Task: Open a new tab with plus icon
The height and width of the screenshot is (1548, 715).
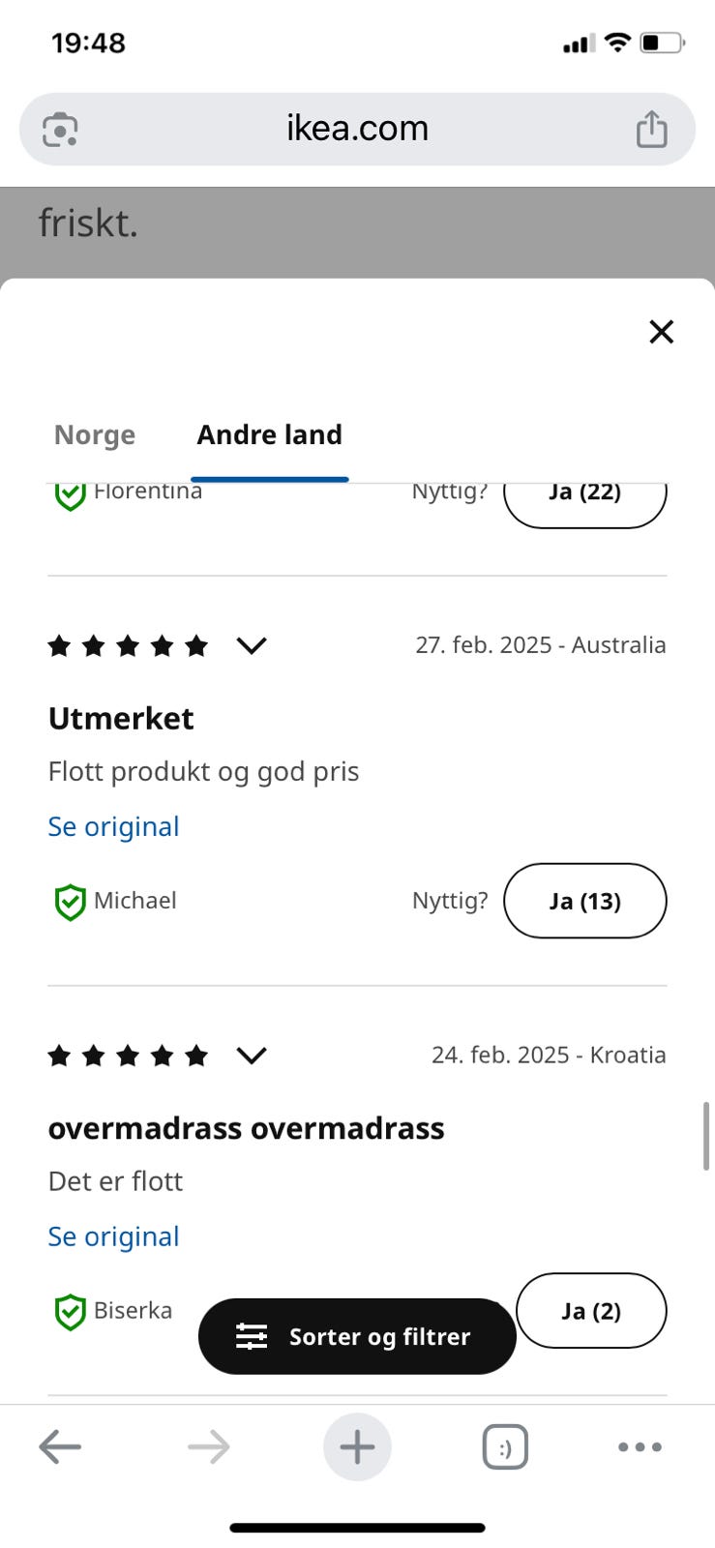Action: tap(357, 1447)
